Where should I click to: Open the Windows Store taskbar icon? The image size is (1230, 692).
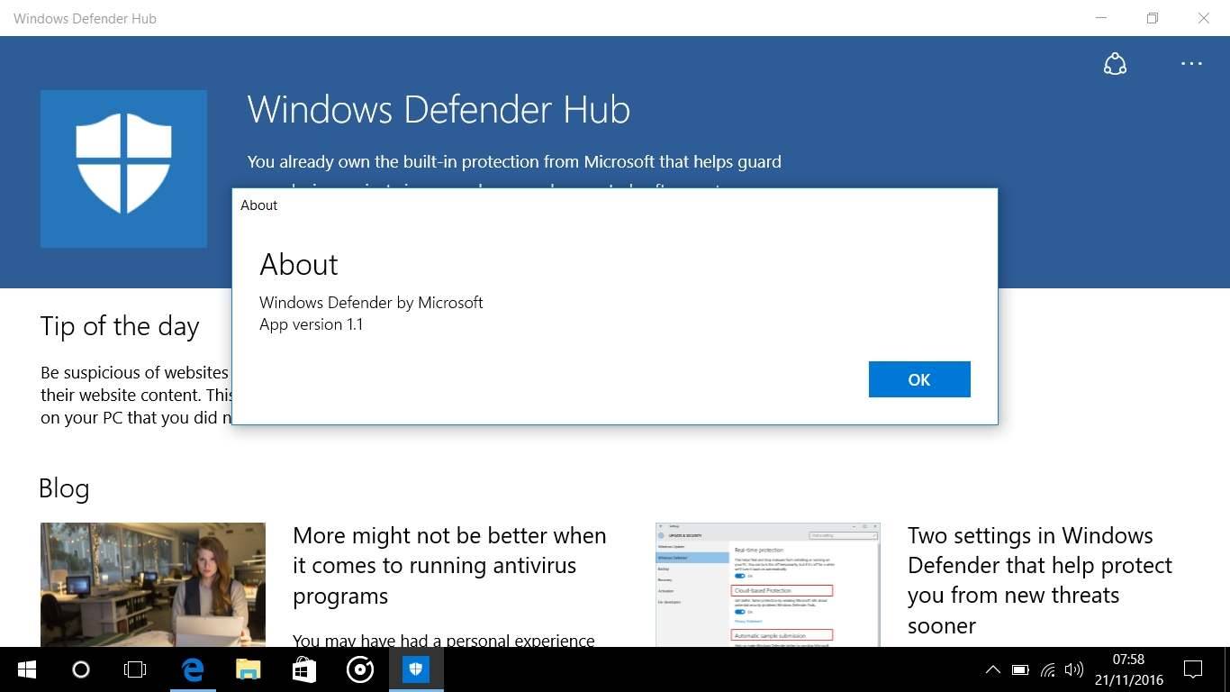[x=303, y=669]
